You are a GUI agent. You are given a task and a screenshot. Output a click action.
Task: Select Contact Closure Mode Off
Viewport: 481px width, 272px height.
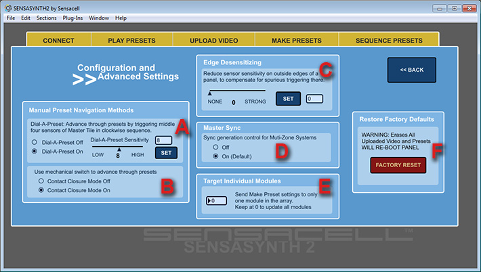41,181
